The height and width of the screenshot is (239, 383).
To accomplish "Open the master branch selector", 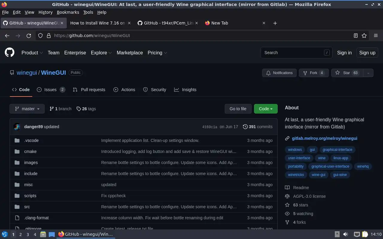I will click(27, 109).
